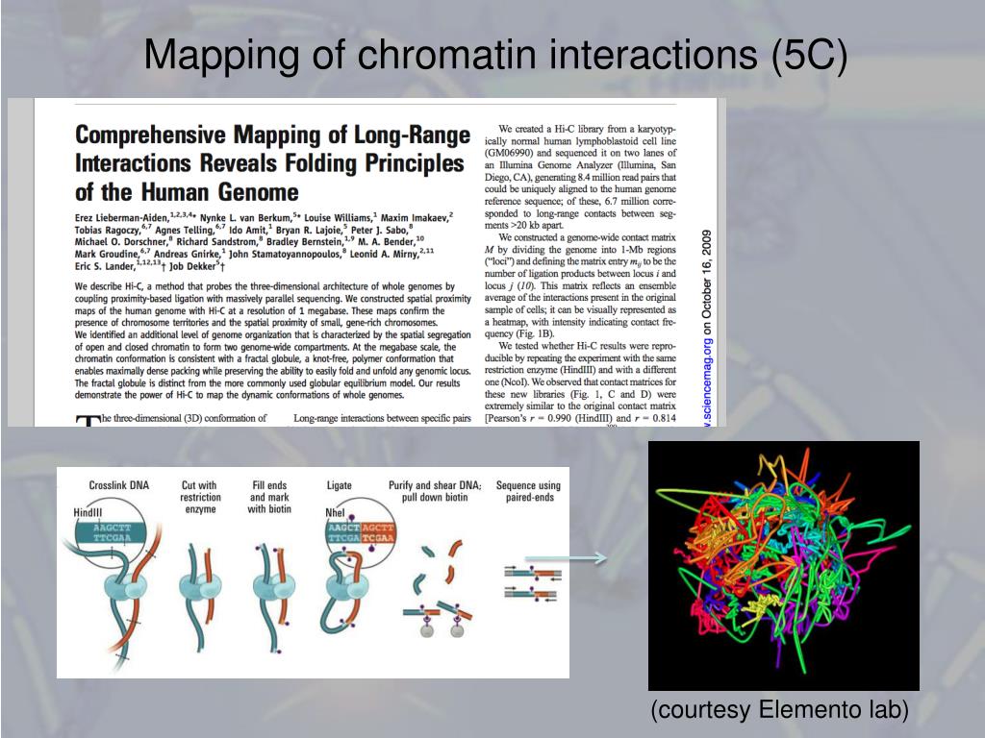Click the 'Sequence using paired-ends' label
The image size is (985, 738).
pyautogui.click(x=528, y=491)
